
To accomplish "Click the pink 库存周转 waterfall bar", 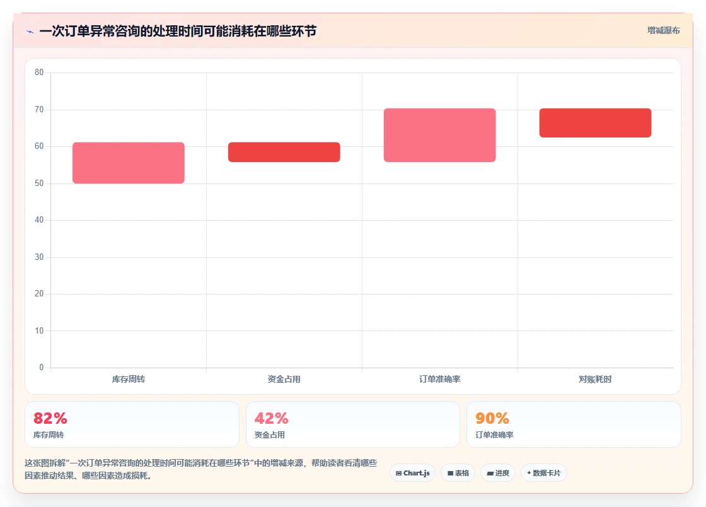I will (x=129, y=163).
